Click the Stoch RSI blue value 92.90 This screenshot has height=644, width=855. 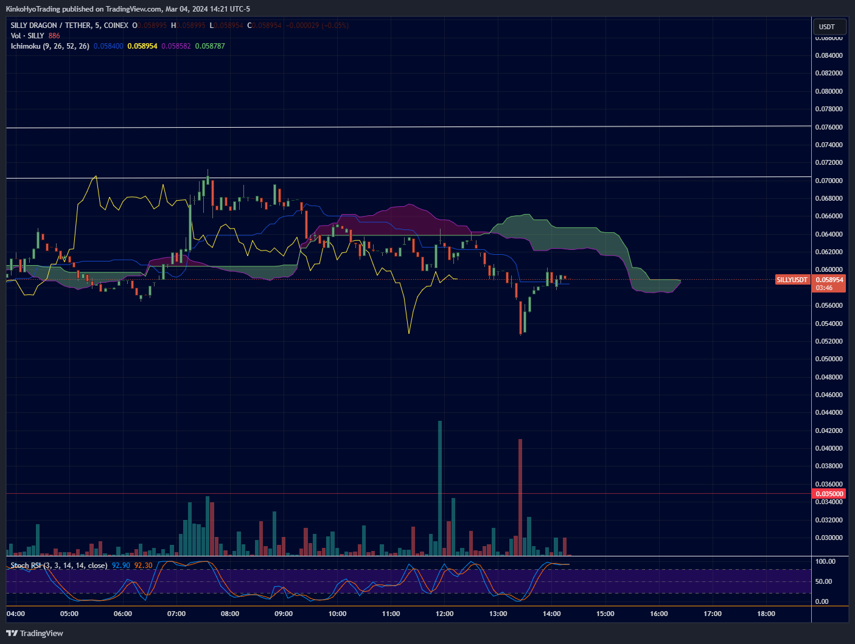[121, 566]
